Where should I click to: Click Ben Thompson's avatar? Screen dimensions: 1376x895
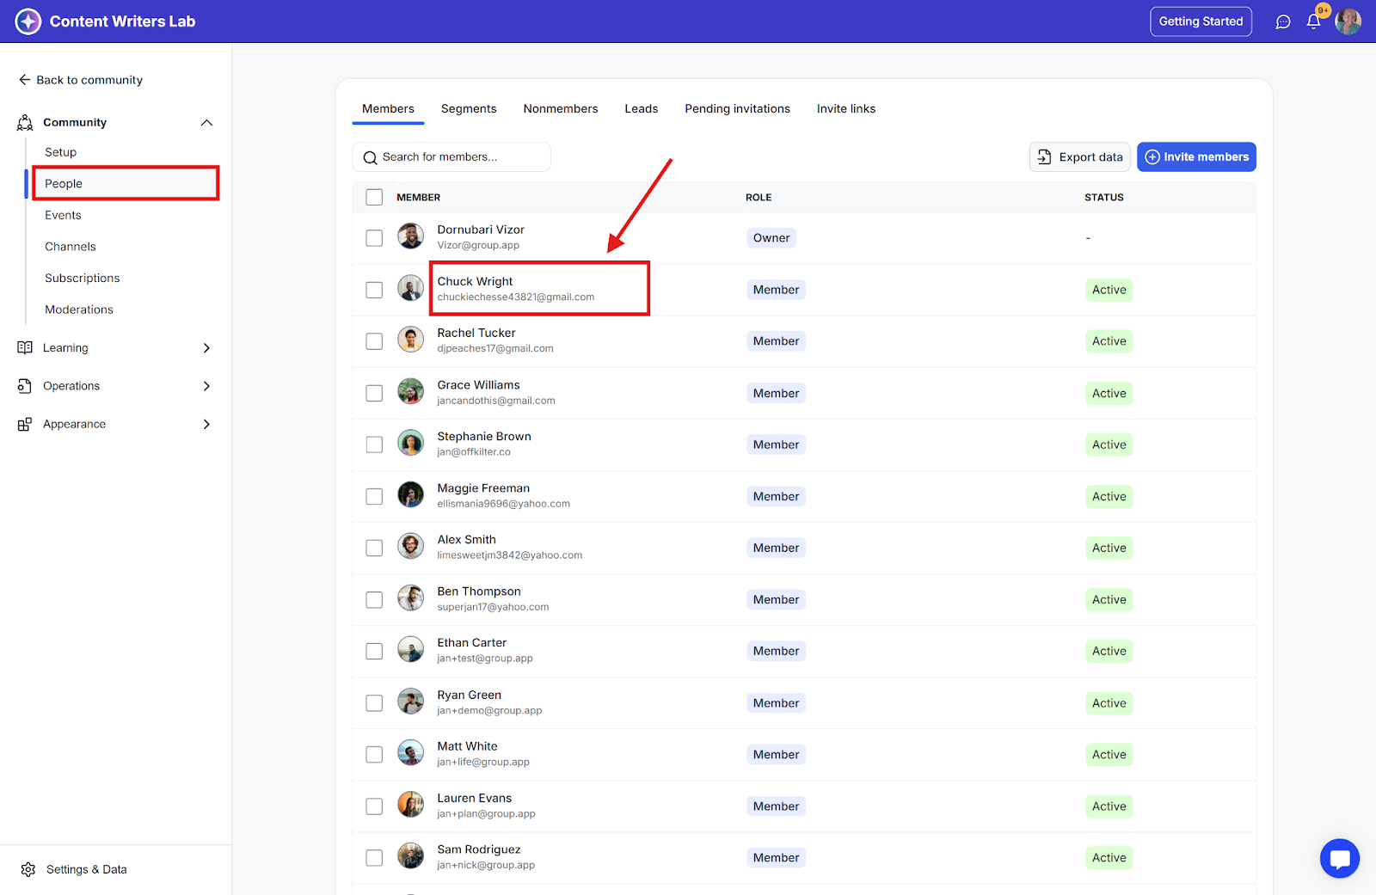pos(411,598)
